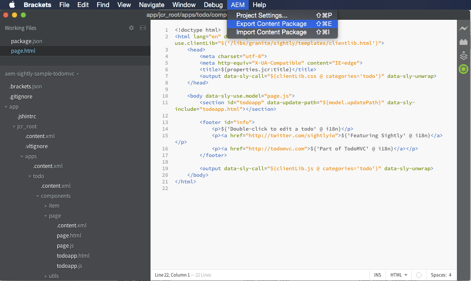This screenshot has height=281, width=471.
Task: Open .content.xml under todo folder
Action: (55, 186)
